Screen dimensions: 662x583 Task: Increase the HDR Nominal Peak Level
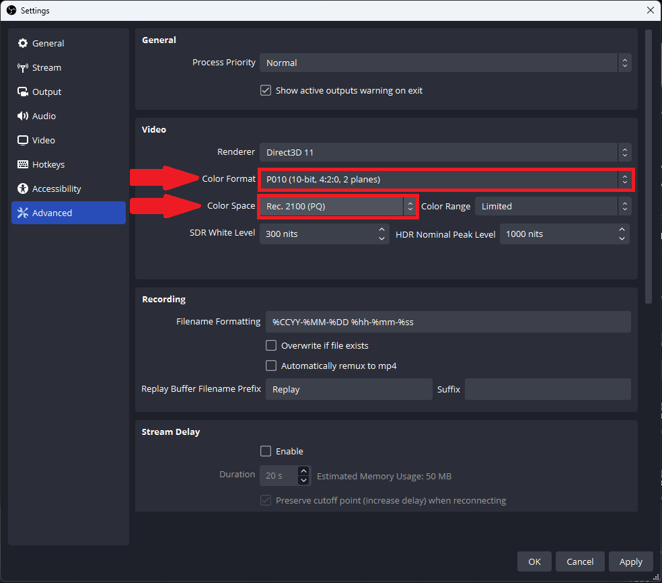[622, 229]
